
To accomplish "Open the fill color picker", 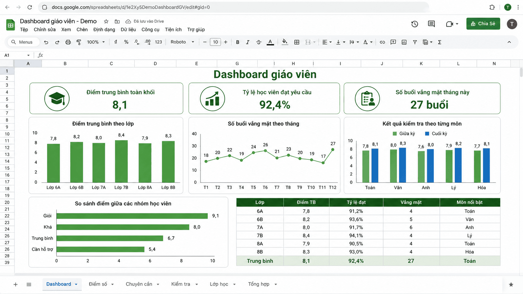I will point(285,42).
